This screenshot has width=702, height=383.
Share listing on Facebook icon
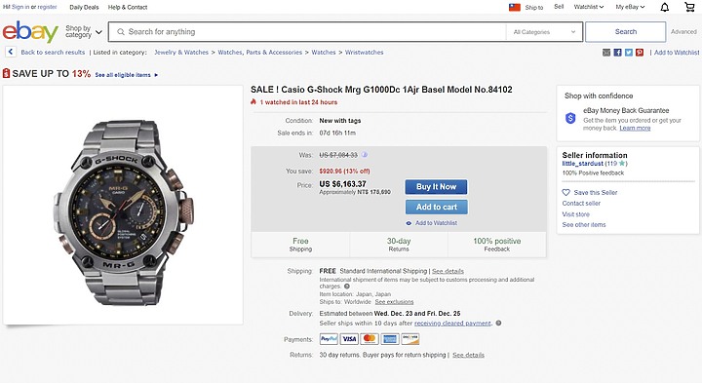tap(617, 53)
